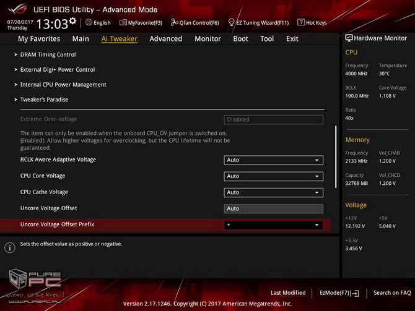
Task: Select the Uncore Voltage Offset Prefix label
Action: (x=57, y=224)
